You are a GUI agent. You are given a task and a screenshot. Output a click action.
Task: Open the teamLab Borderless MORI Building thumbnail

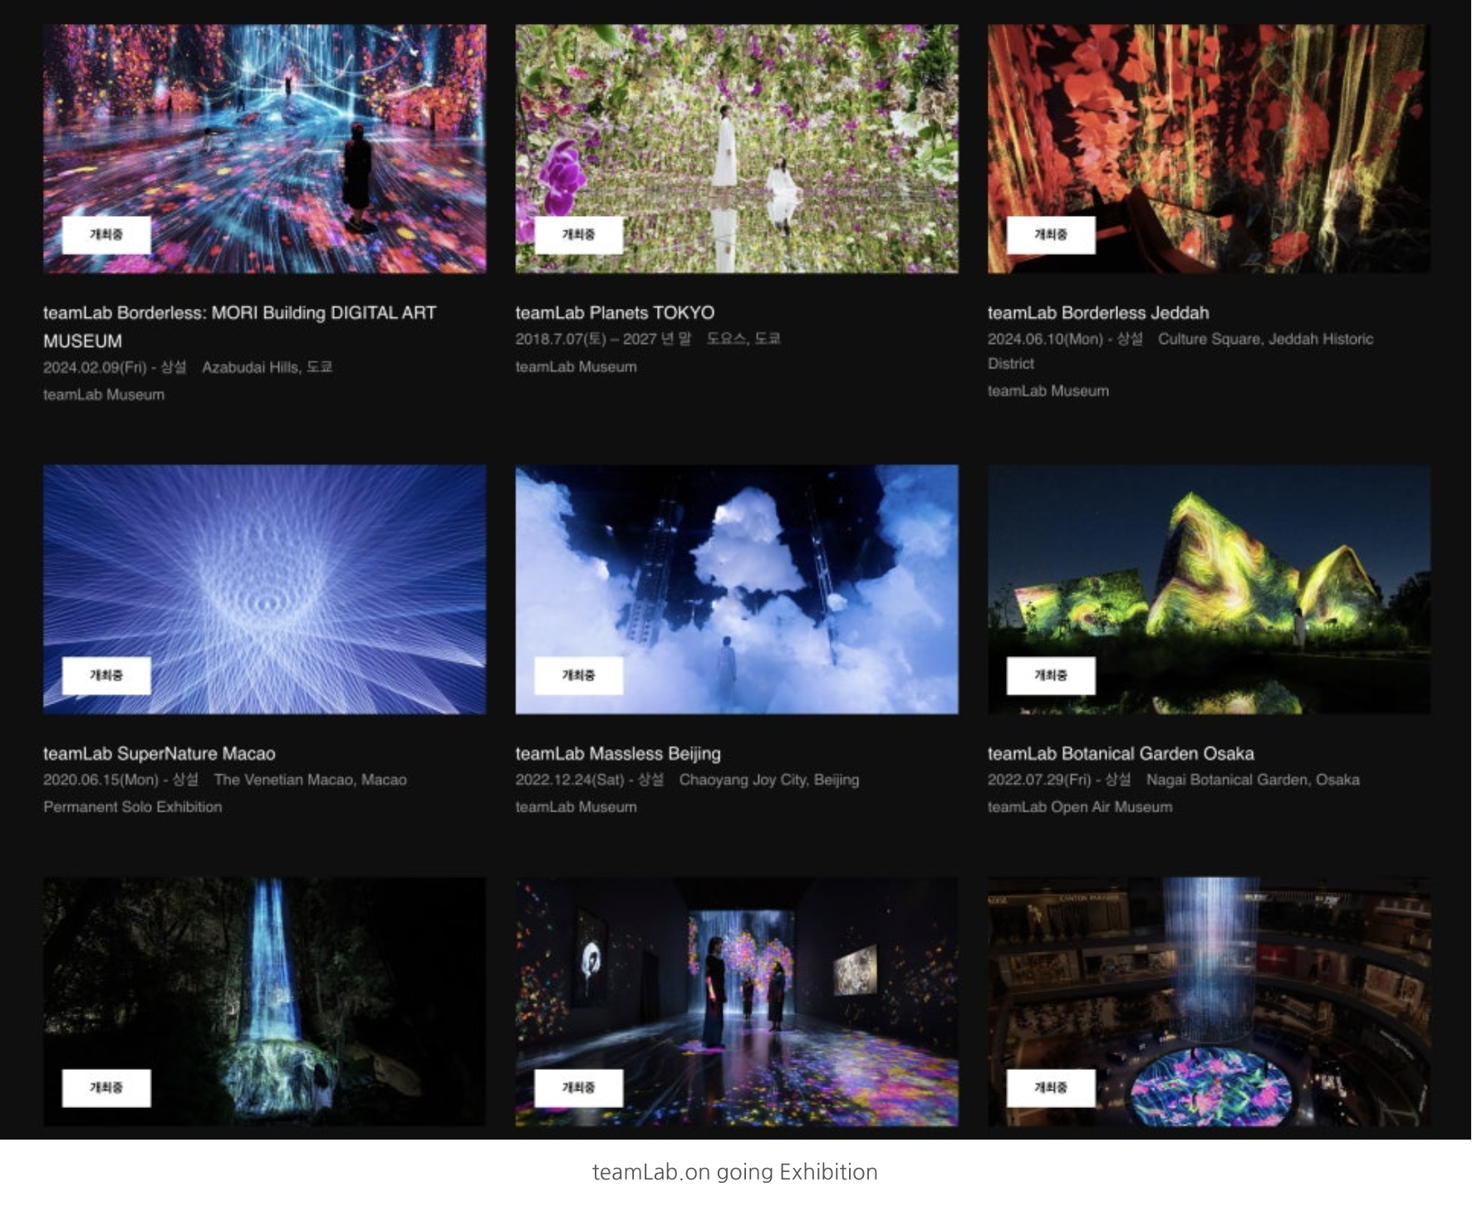click(264, 149)
